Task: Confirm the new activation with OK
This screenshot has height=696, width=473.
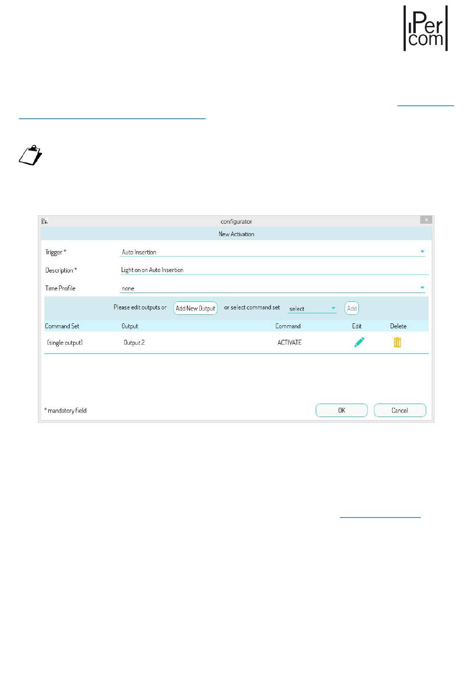Action: [342, 410]
